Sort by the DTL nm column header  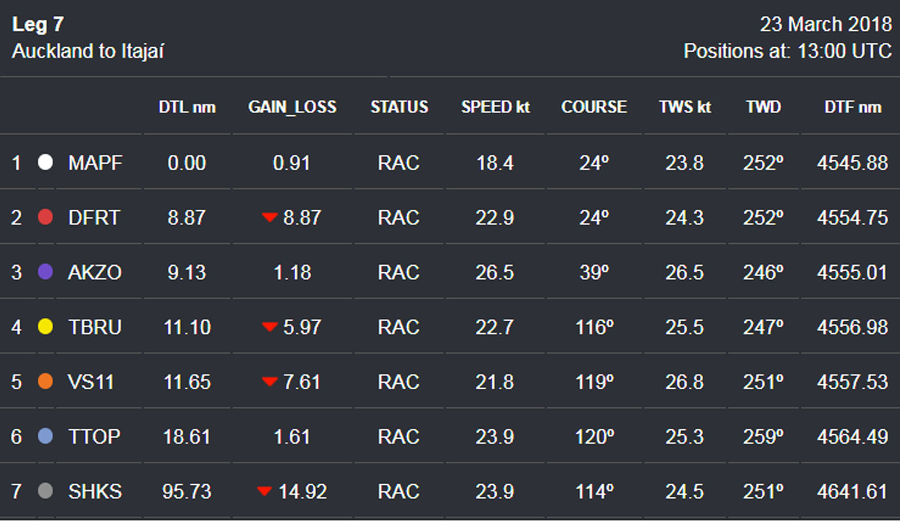pyautogui.click(x=187, y=107)
